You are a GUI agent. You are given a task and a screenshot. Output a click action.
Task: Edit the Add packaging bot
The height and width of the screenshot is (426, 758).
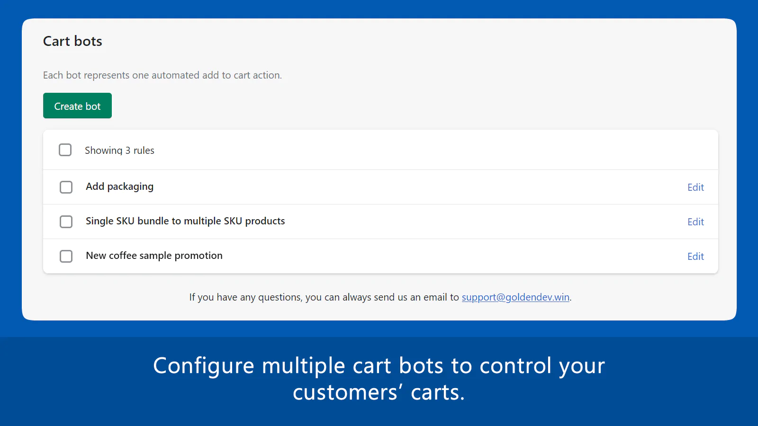[695, 187]
